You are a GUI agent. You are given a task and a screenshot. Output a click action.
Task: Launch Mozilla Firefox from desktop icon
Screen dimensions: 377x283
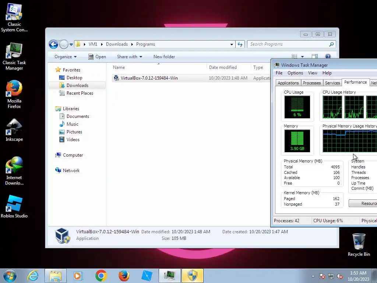[x=14, y=94]
